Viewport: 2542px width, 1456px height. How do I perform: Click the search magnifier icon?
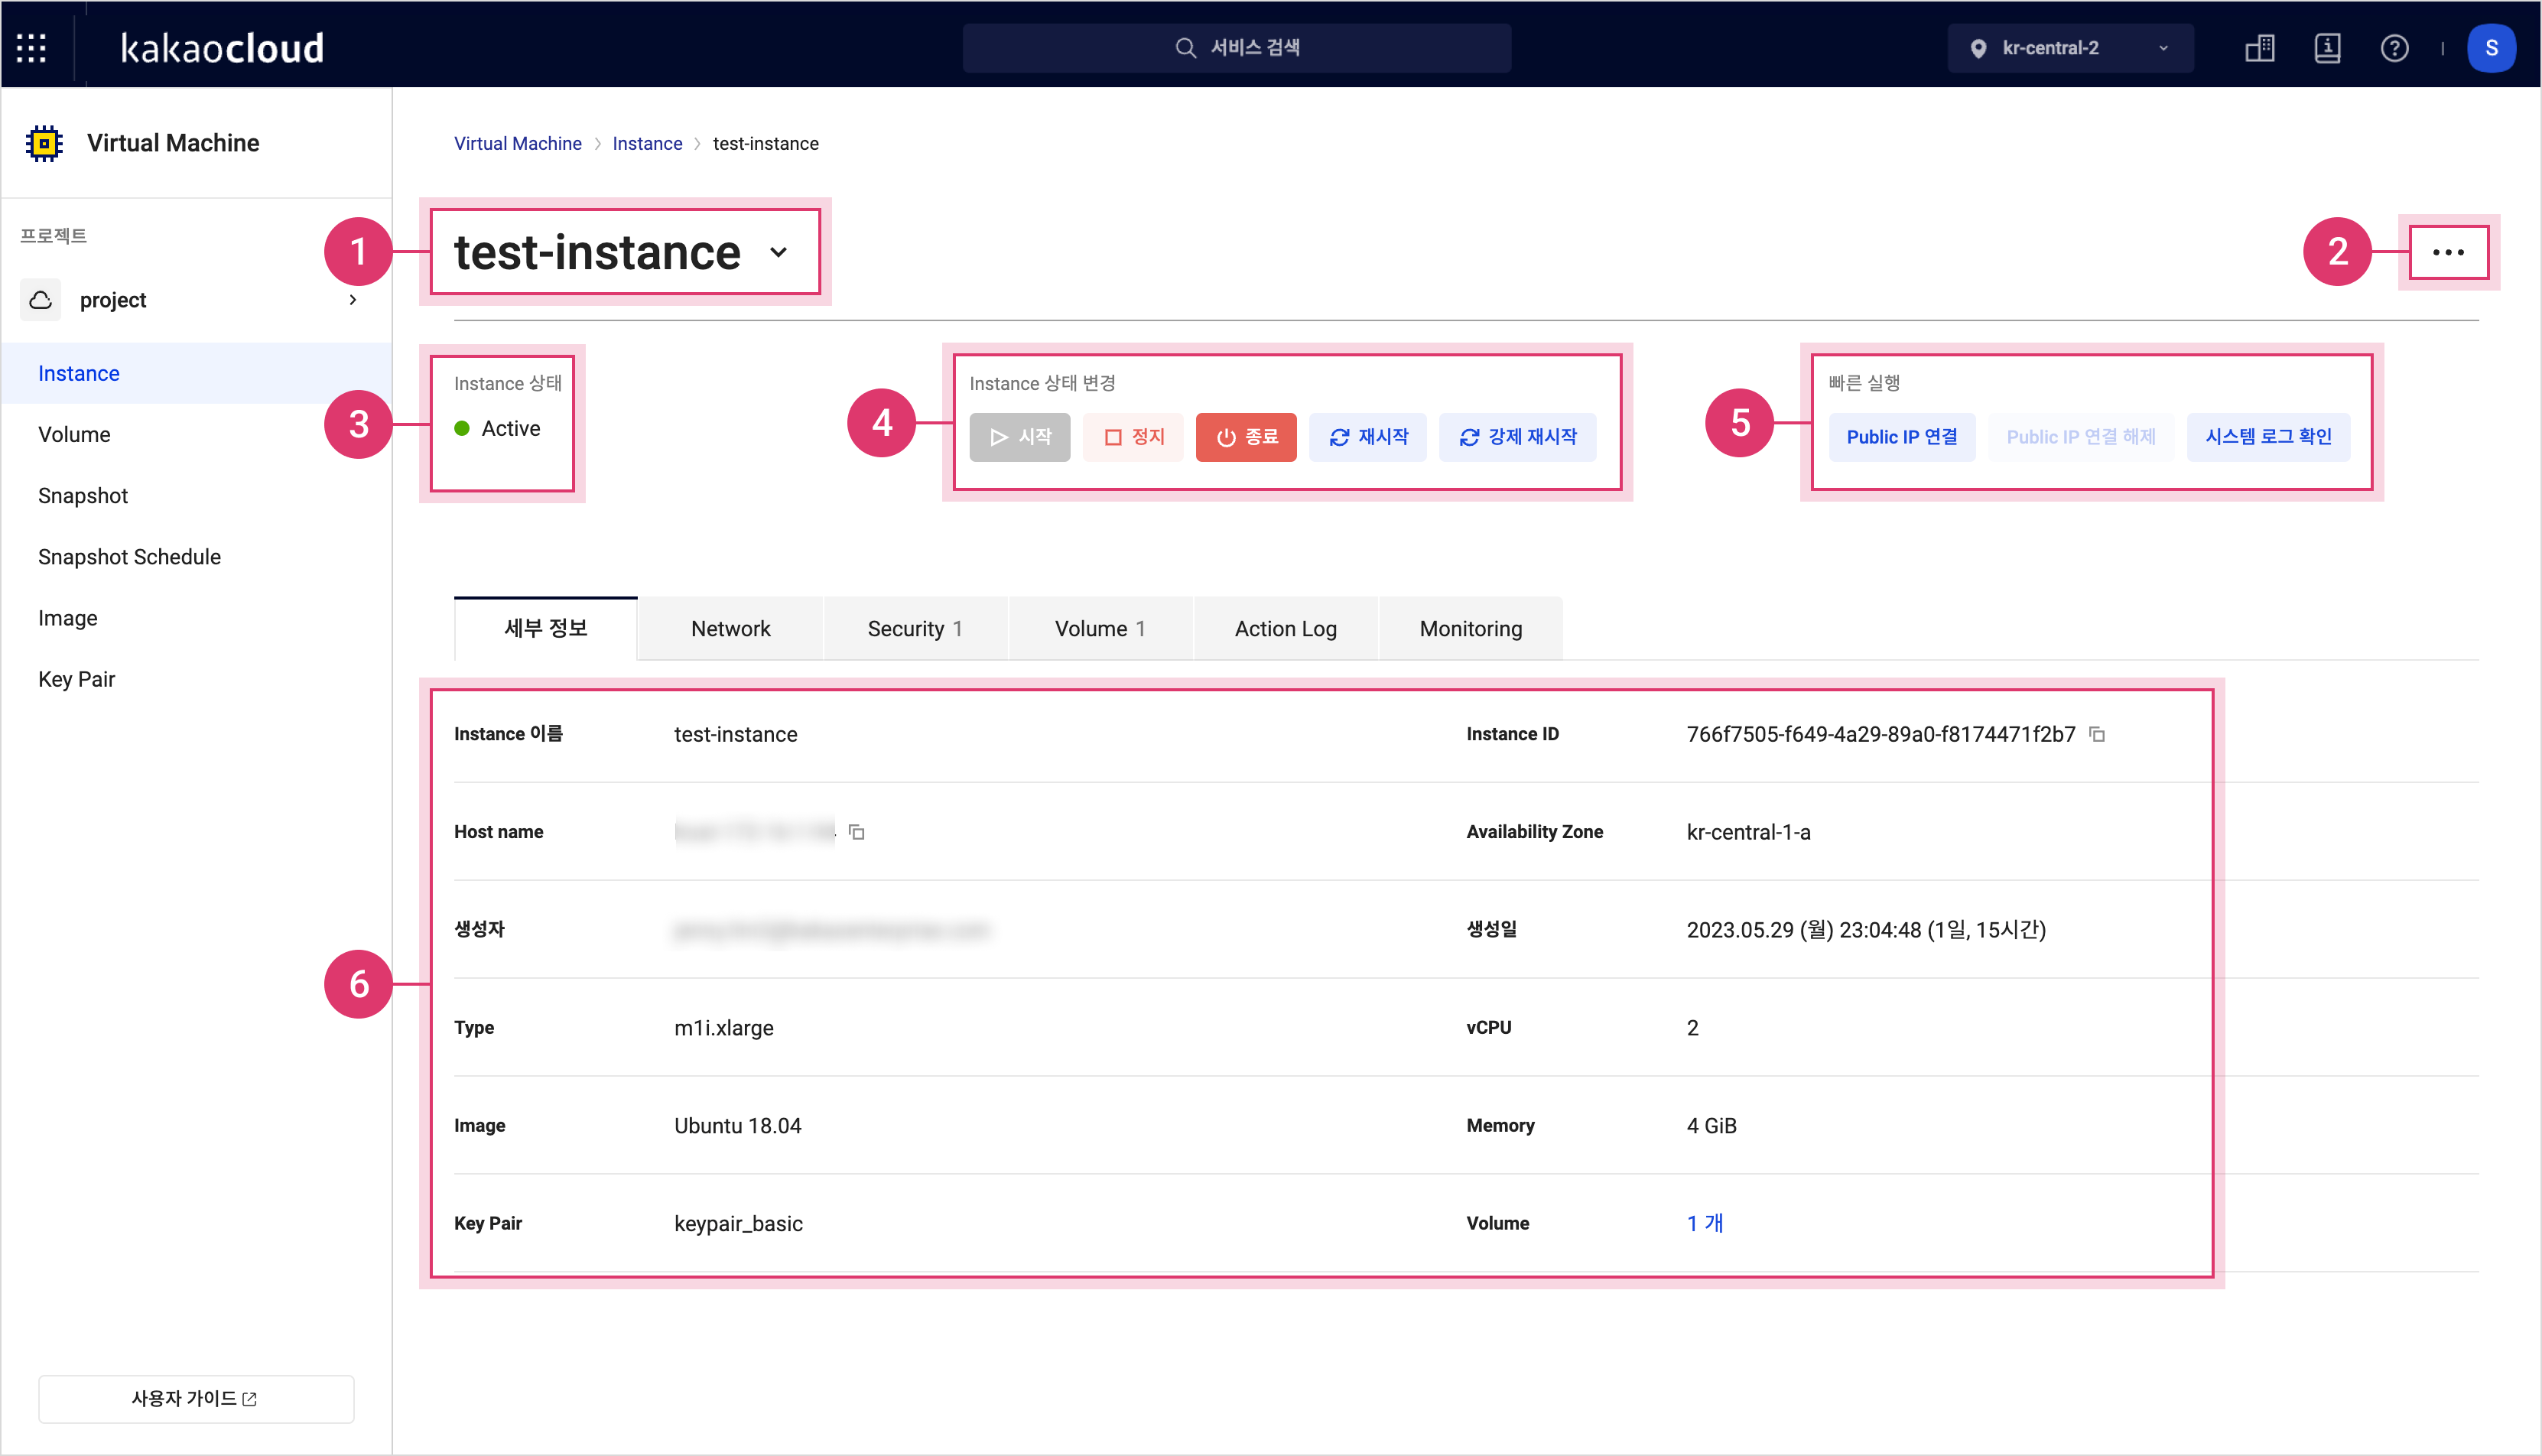(x=1185, y=48)
